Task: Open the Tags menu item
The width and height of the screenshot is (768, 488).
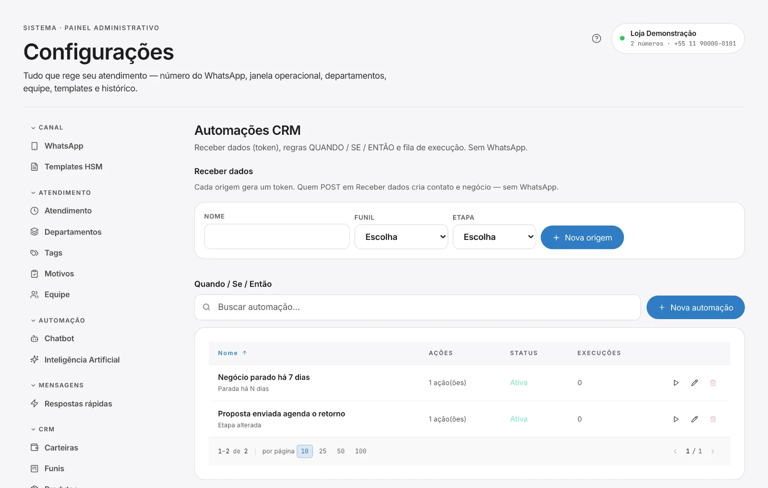Action: pyautogui.click(x=53, y=253)
